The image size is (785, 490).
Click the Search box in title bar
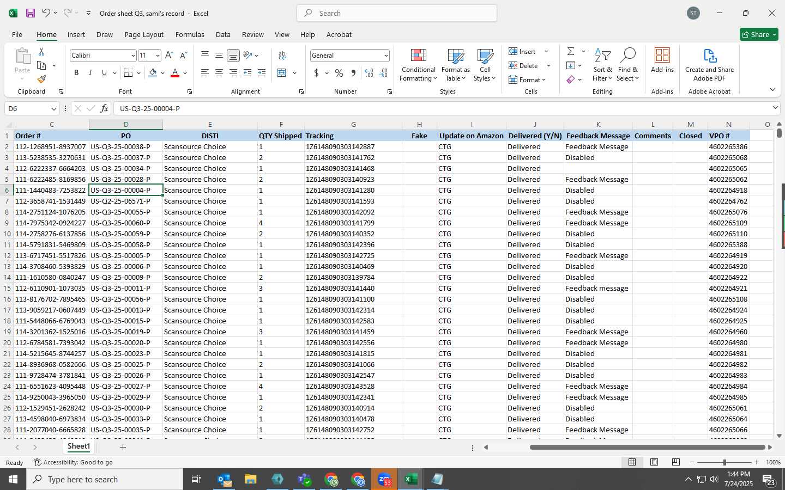point(397,13)
